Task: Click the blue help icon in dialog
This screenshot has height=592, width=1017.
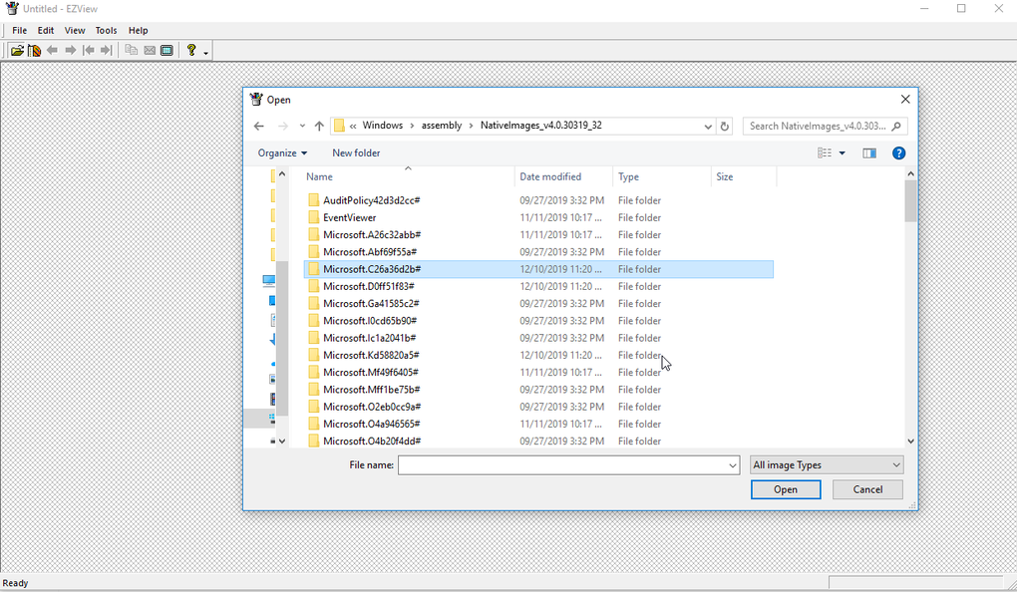Action: click(x=898, y=153)
